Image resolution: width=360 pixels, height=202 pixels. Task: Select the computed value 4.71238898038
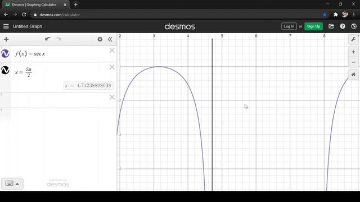(x=88, y=85)
